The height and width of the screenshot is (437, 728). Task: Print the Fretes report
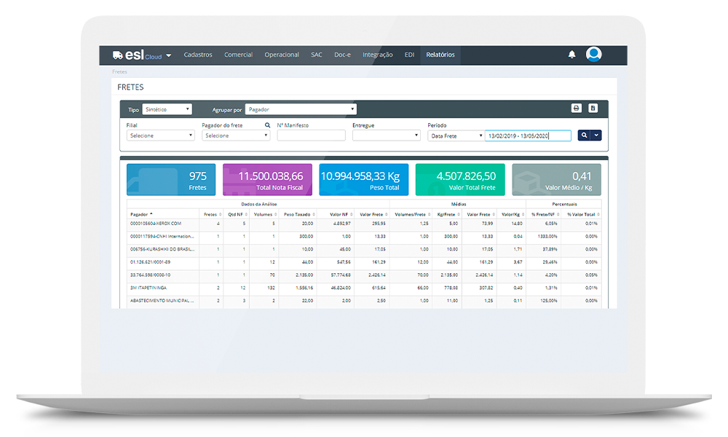tap(576, 109)
